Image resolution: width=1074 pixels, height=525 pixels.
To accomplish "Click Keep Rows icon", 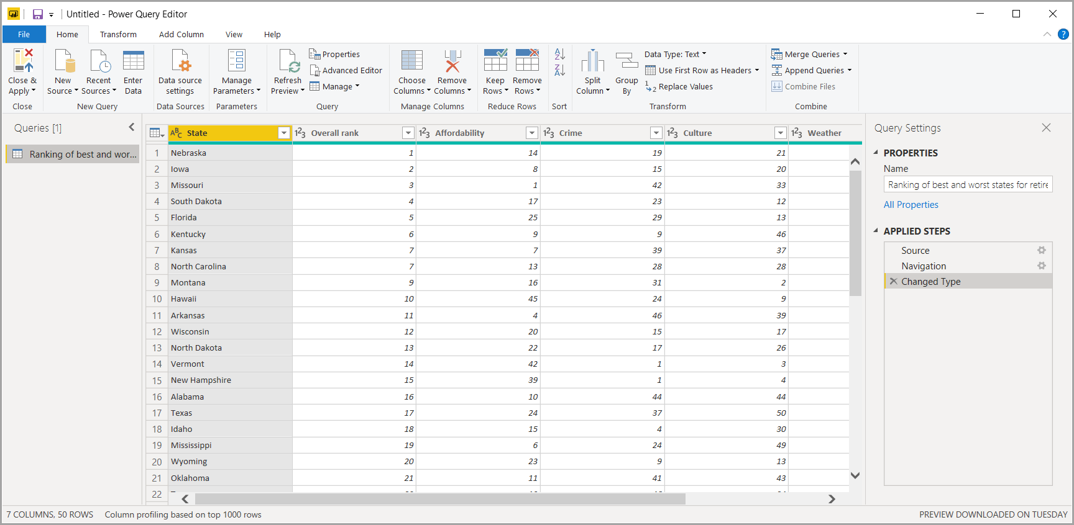I will (x=495, y=61).
